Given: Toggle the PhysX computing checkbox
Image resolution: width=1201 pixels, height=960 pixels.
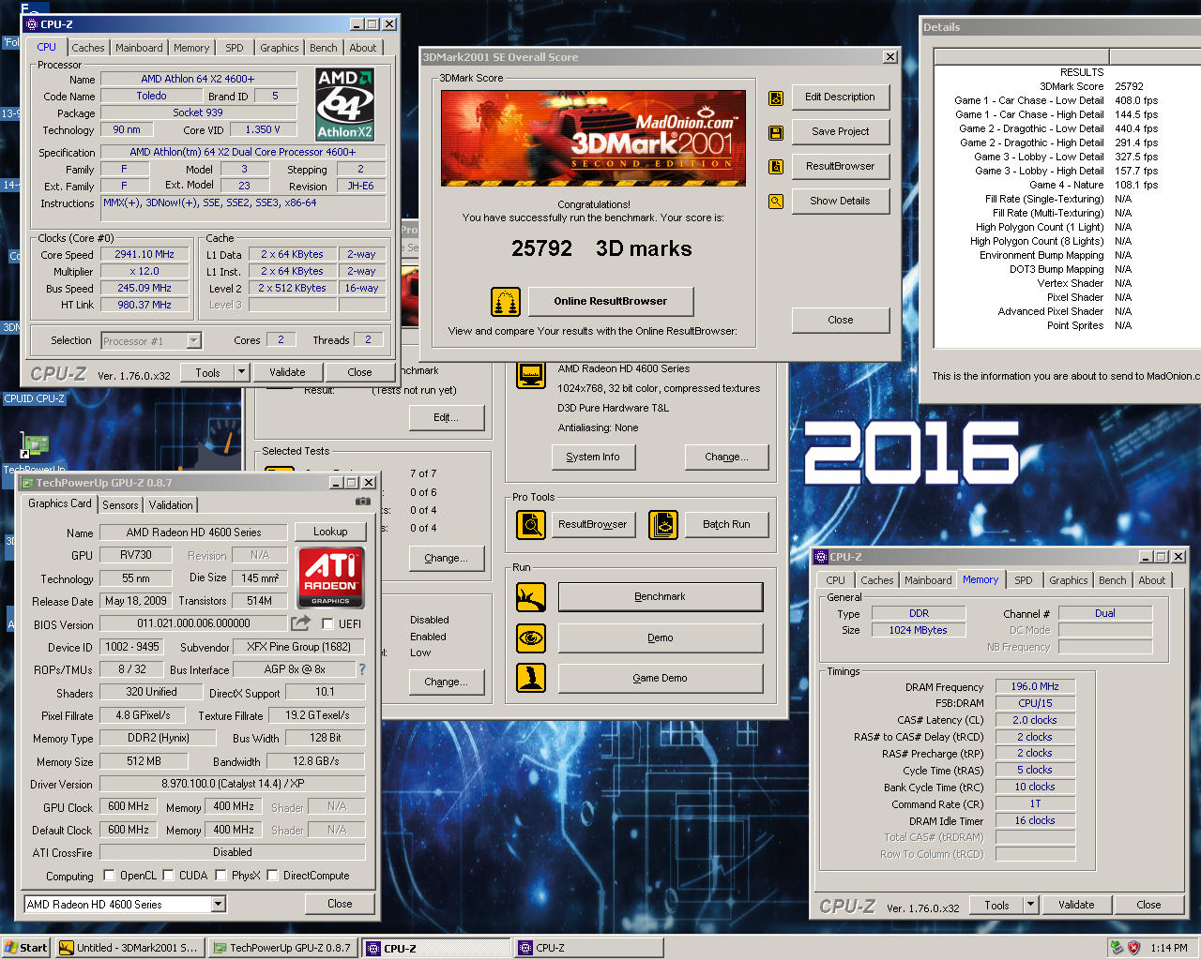Looking at the screenshot, I should pos(220,876).
